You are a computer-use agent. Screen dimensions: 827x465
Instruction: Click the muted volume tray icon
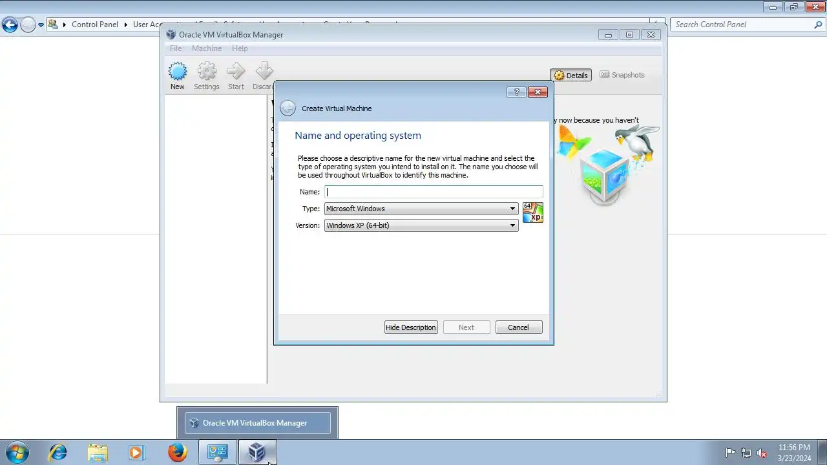pyautogui.click(x=762, y=453)
